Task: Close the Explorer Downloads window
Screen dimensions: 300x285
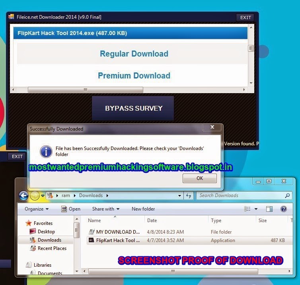Action: tap(284, 181)
